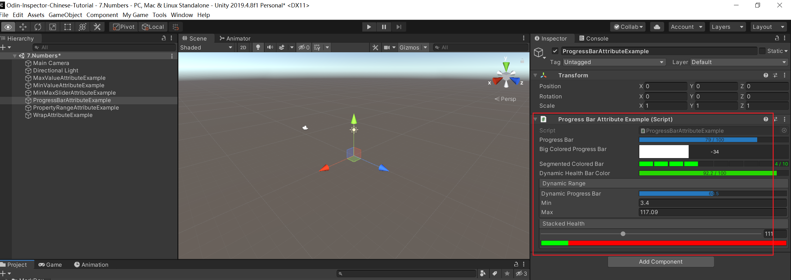Toggle Local handle rotation

pyautogui.click(x=153, y=27)
